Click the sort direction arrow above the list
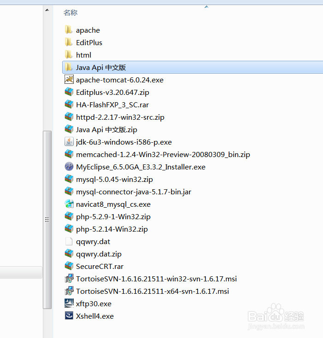323x338 pixels. [206, 7]
